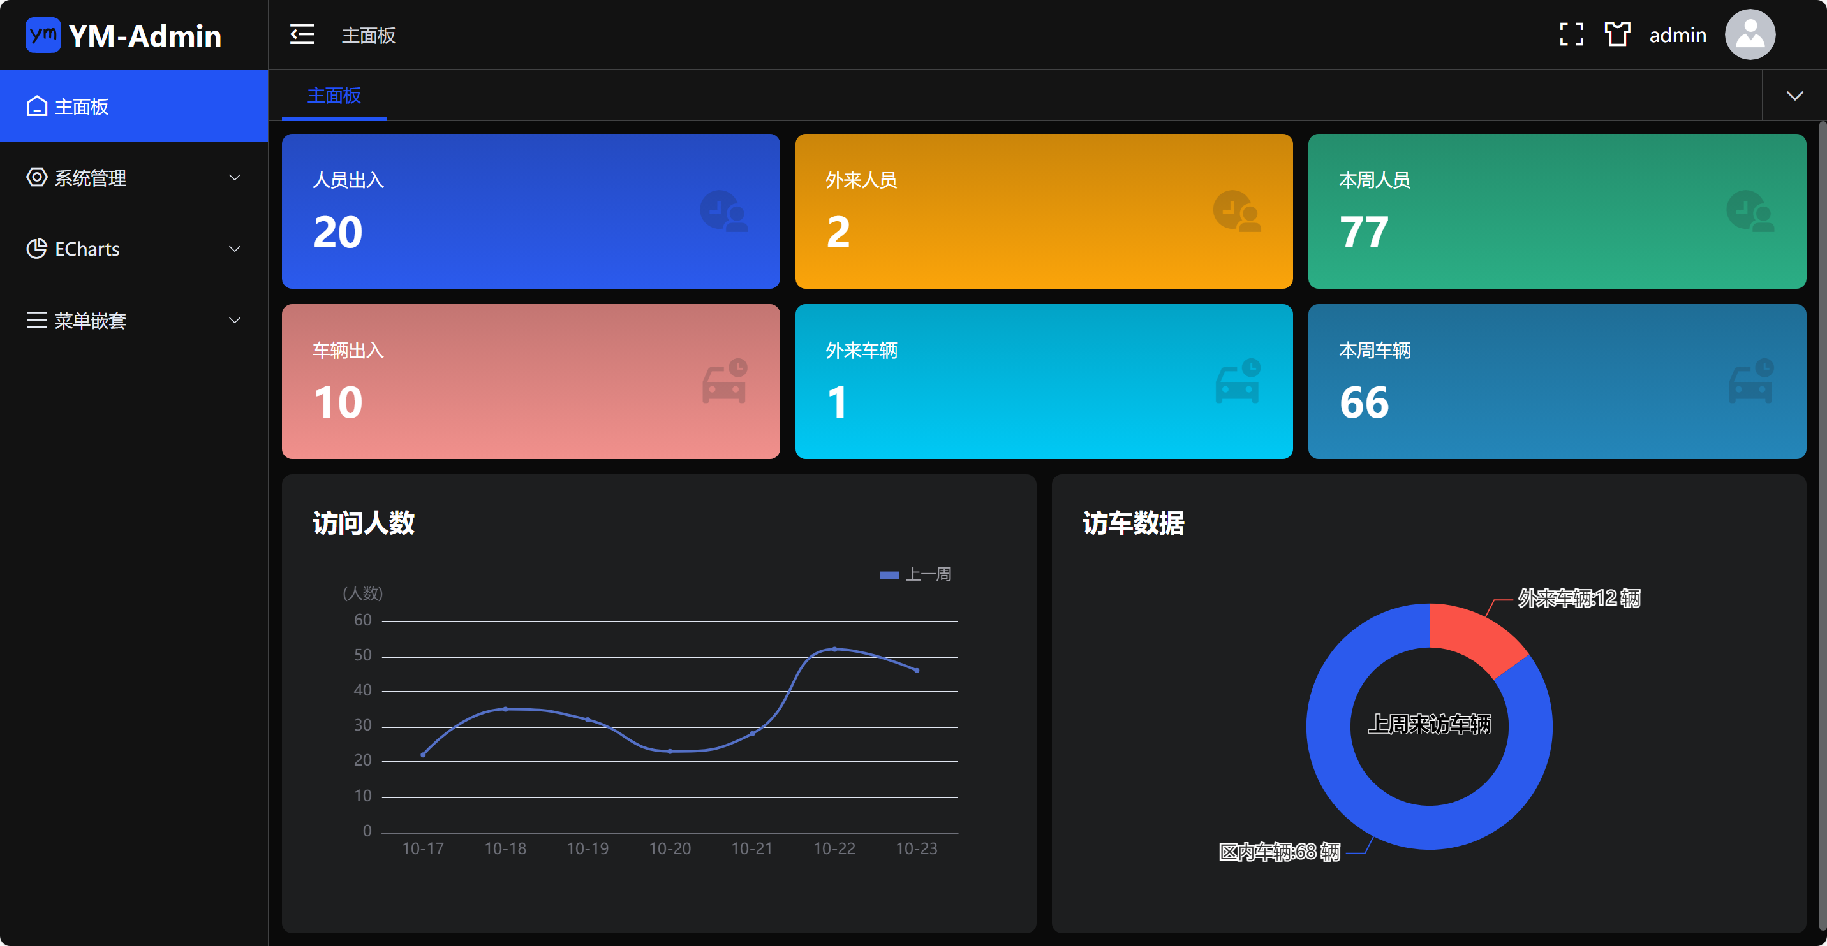
Task: Switch to the 主面板 tab
Action: [x=334, y=96]
